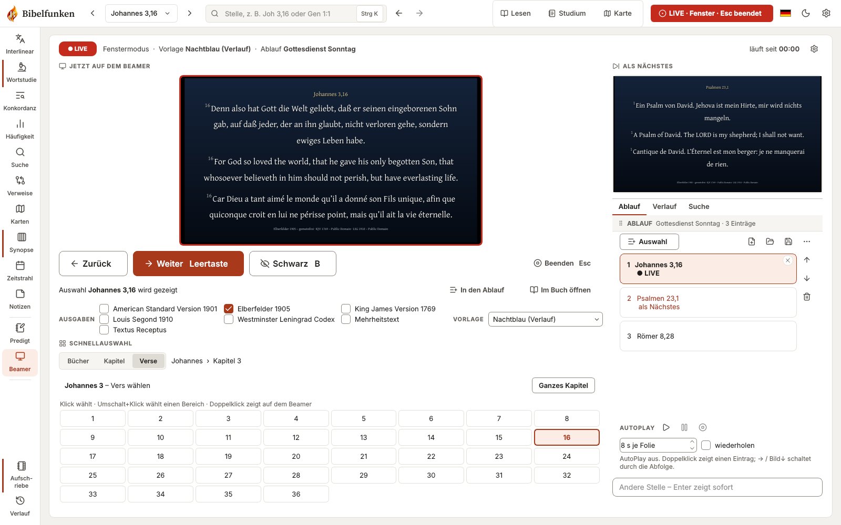Toggle dark mode moon icon
The width and height of the screenshot is (841, 525).
[806, 14]
